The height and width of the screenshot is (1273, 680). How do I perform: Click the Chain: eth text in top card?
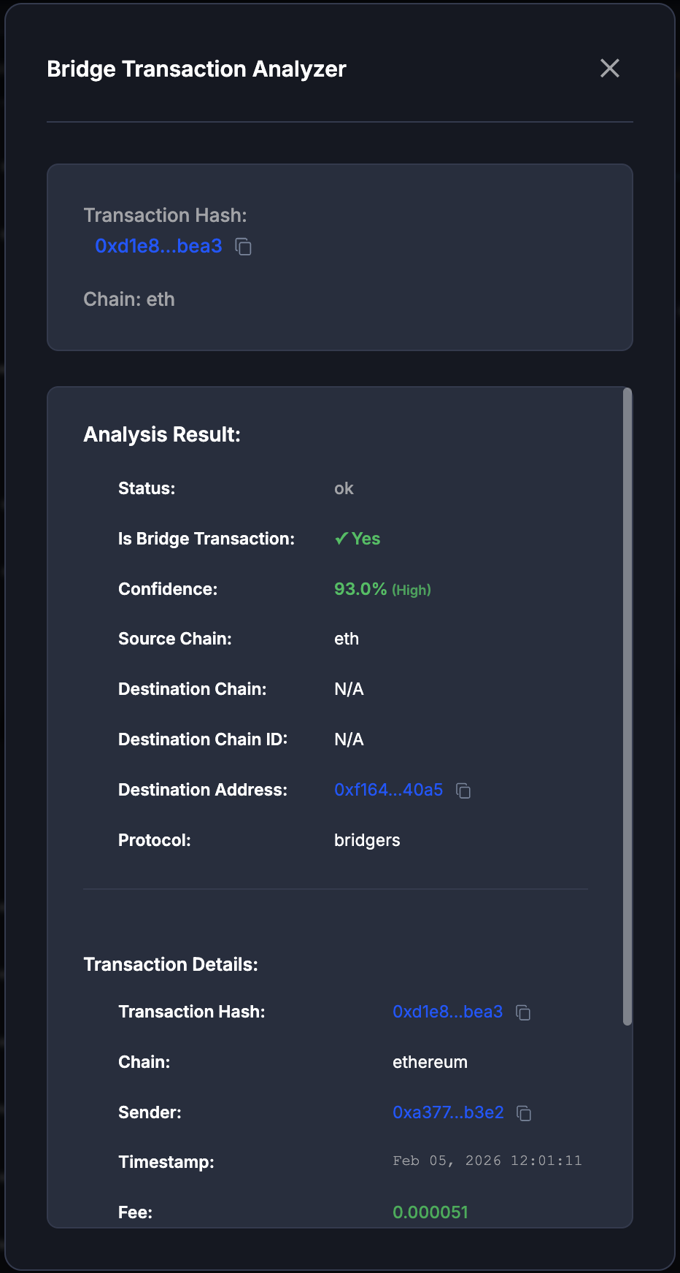pyautogui.click(x=129, y=299)
